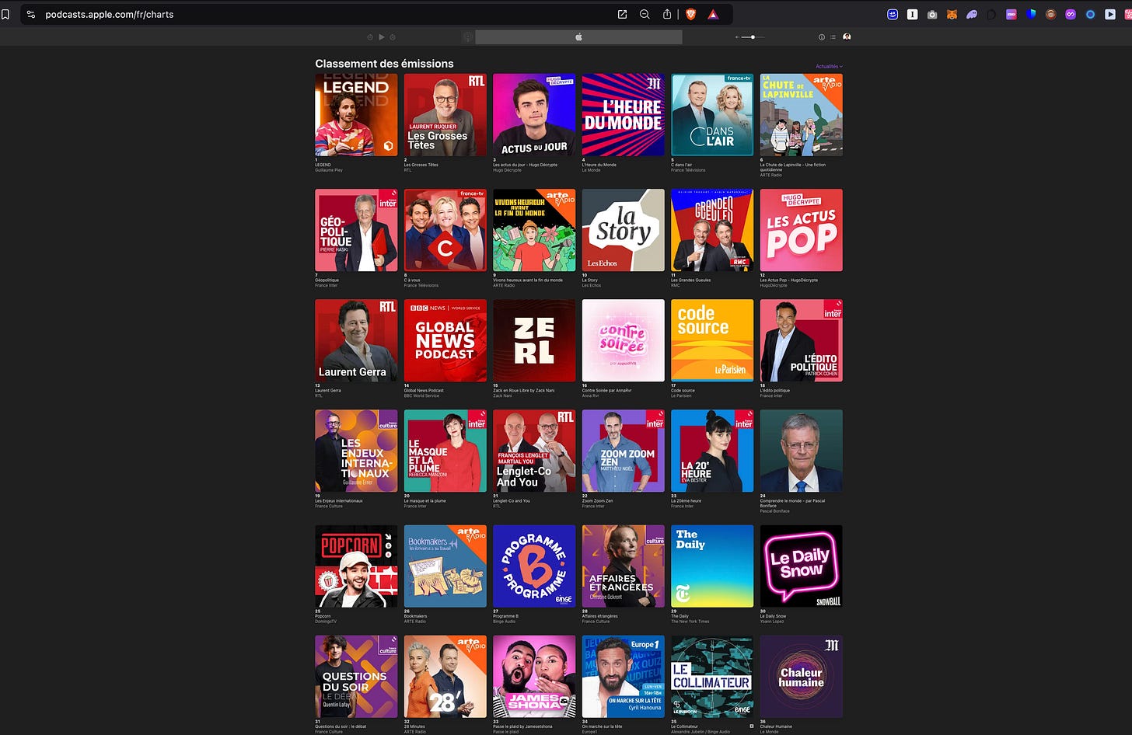Click the address bar URL podcasts.apple.com/fr/charts
Screen dimensions: 1132x735
110,14
